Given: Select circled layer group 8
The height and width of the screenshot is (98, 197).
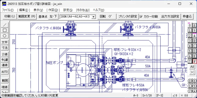Looking at the screenshot, I should tap(194, 81).
